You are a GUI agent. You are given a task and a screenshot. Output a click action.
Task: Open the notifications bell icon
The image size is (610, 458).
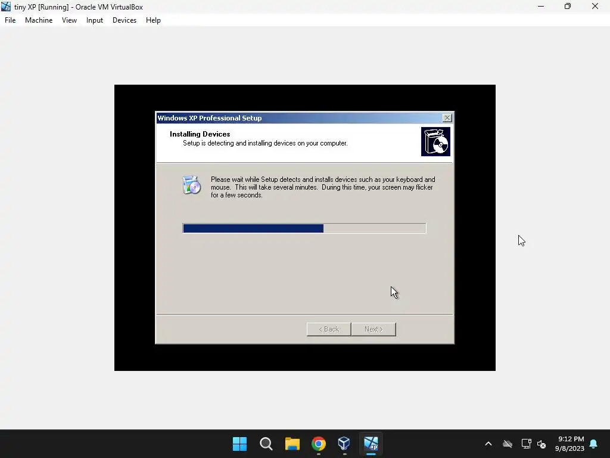coord(594,444)
